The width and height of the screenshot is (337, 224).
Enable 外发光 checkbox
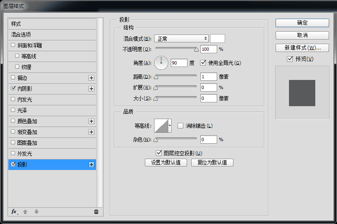[x=13, y=154]
